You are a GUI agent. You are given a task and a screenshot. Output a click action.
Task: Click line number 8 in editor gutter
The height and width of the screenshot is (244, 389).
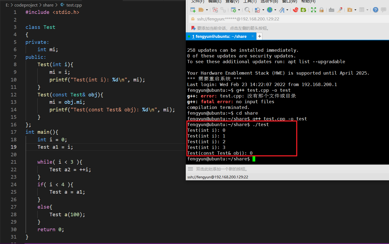[15, 65]
